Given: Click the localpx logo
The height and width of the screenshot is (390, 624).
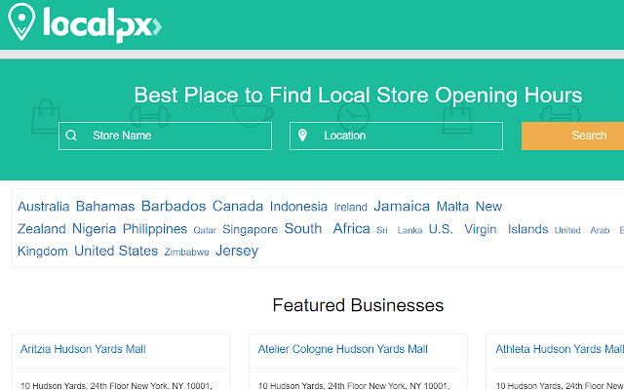Looking at the screenshot, I should [x=83, y=22].
